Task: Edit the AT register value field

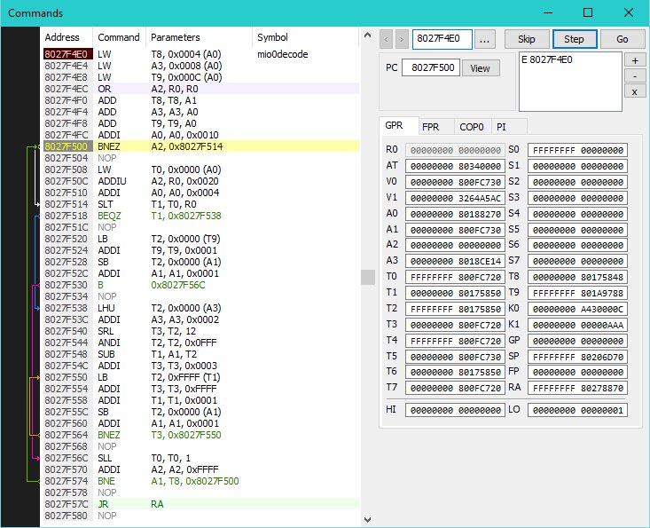Action: [x=455, y=166]
